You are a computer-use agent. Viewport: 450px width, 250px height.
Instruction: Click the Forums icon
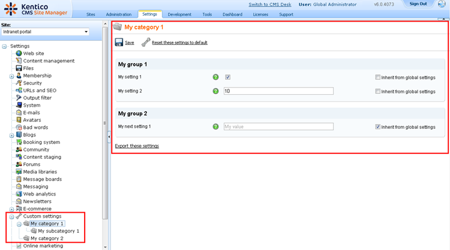coord(19,164)
